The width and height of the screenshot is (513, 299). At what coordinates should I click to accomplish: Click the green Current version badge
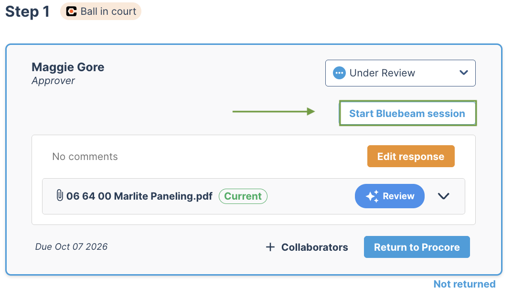click(x=243, y=196)
